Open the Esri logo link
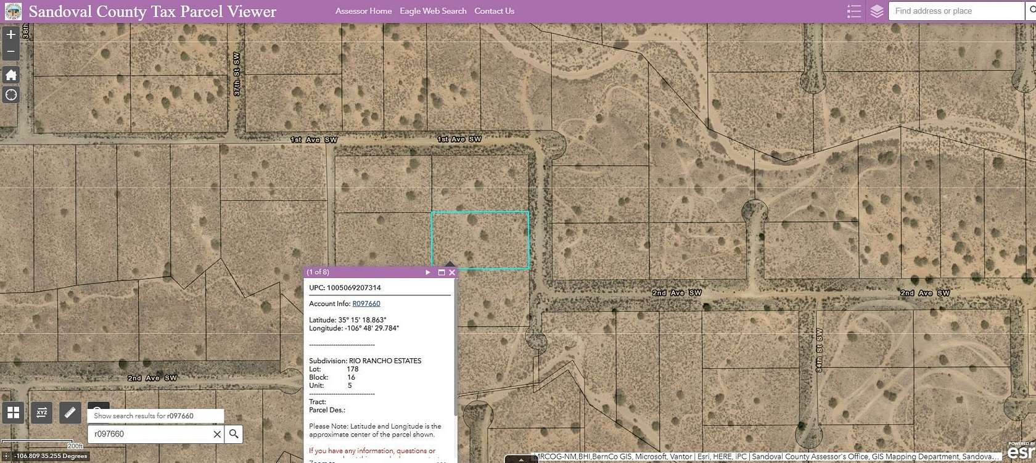 1021,451
